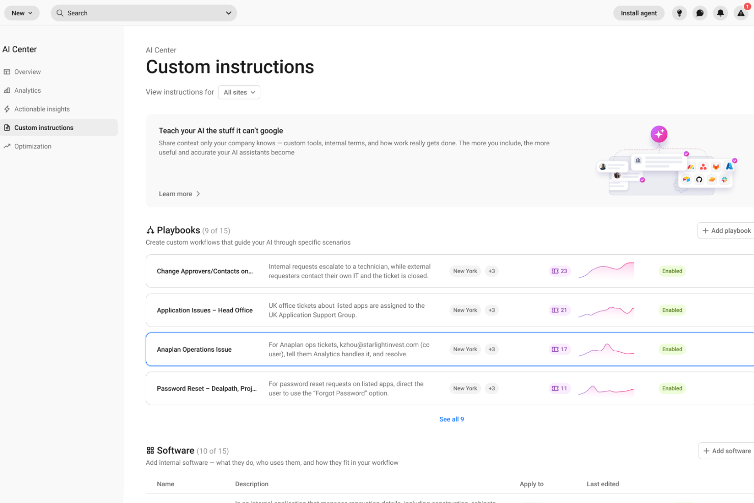
Task: Toggle Enabled on the Password Reset playbook
Action: [x=672, y=388]
